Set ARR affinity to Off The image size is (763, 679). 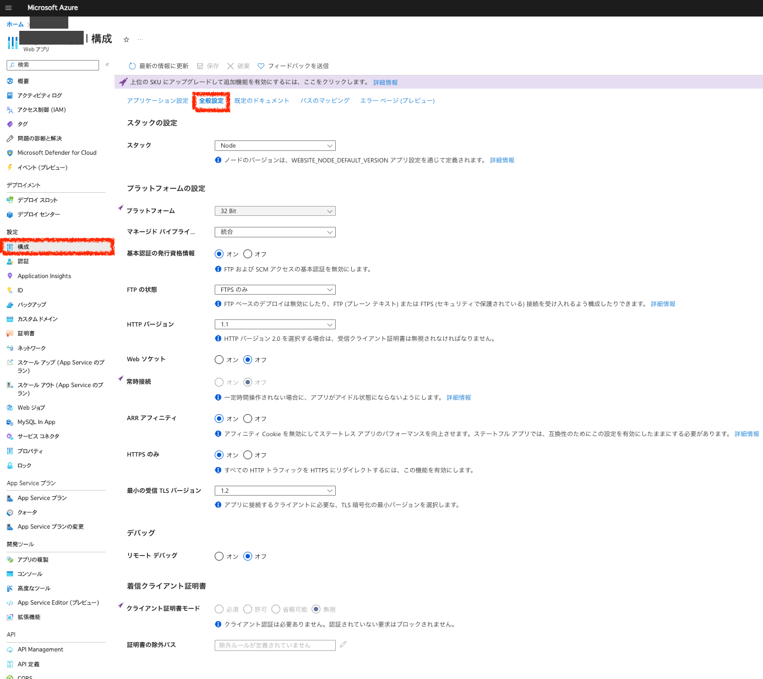coord(248,419)
